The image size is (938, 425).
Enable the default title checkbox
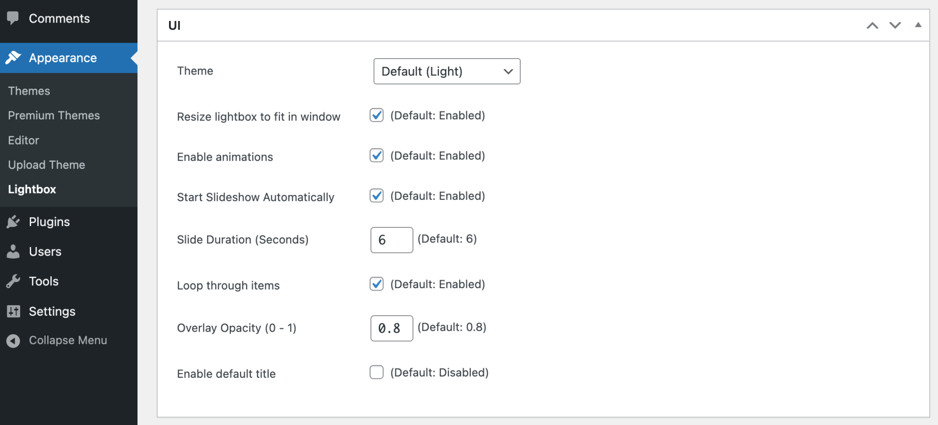376,372
